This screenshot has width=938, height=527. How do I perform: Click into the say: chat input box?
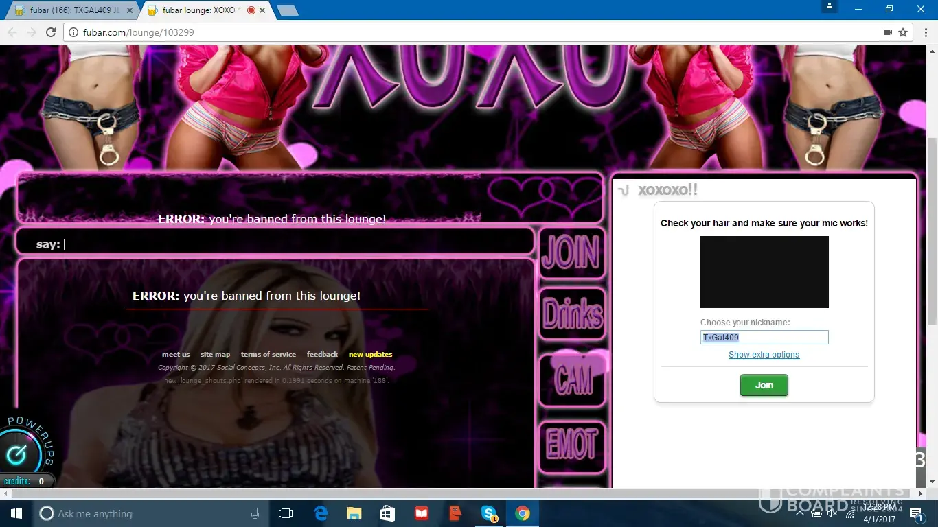click(295, 244)
